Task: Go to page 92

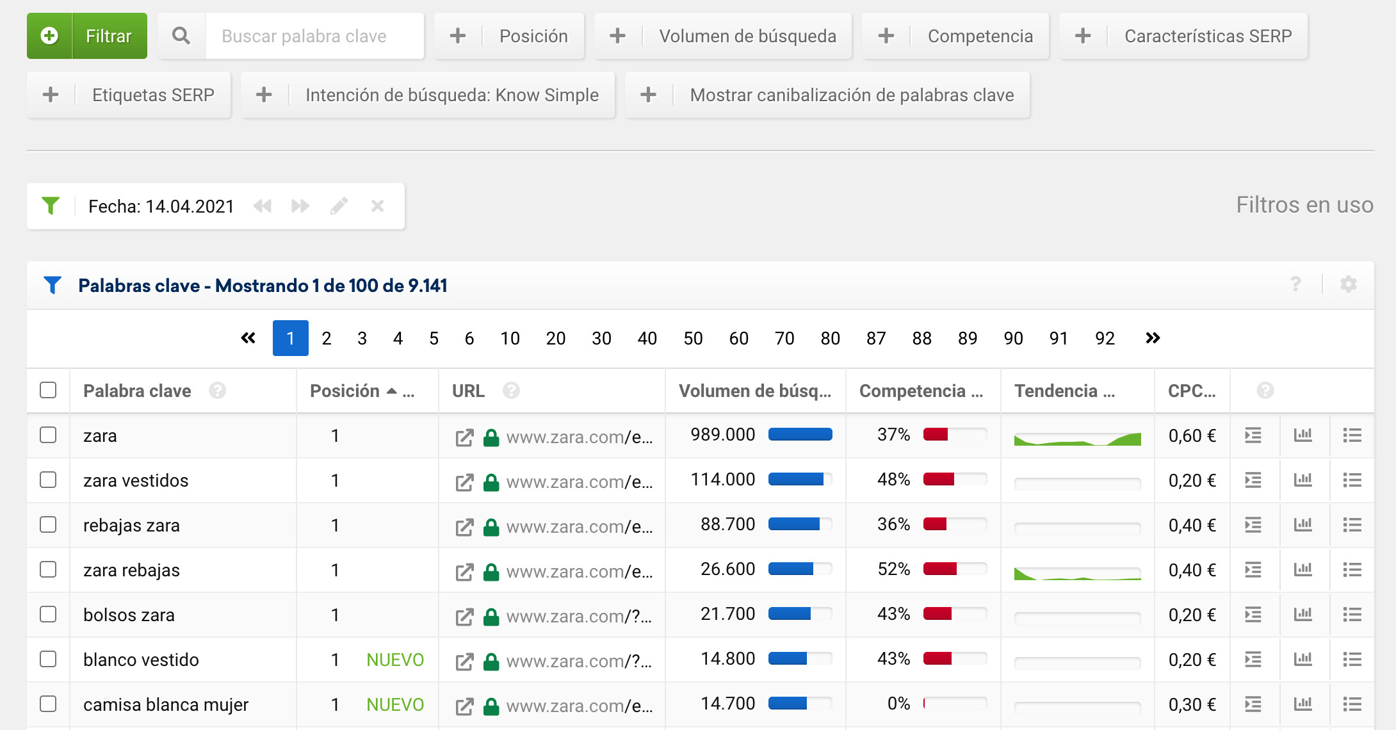Action: coord(1105,338)
